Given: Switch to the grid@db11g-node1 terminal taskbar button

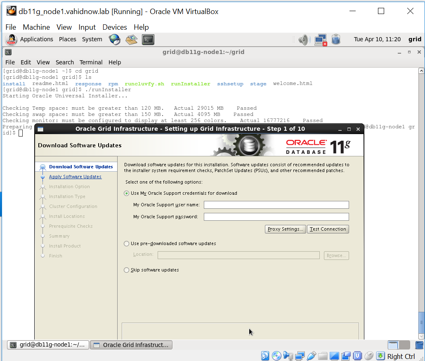Looking at the screenshot, I should [48, 345].
